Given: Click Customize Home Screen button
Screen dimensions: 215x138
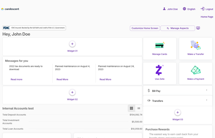Looking at the screenshot, I should click(145, 28).
